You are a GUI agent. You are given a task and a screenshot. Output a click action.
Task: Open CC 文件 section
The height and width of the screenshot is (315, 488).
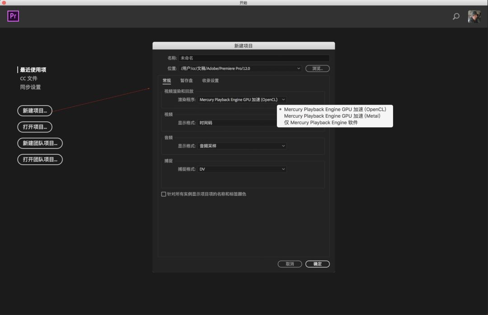tap(28, 79)
